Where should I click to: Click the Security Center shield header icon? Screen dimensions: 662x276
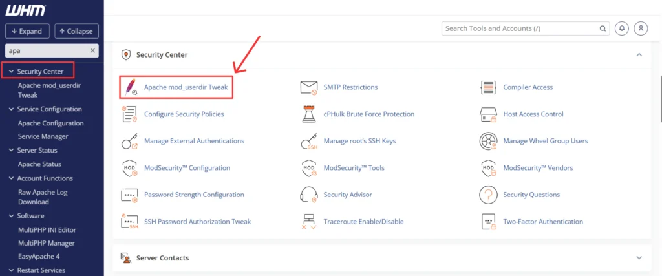[x=125, y=55]
